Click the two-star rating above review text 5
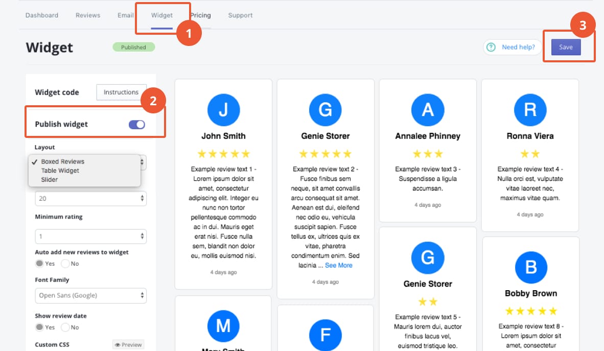Viewport: 604px width, 351px height. [428, 301]
